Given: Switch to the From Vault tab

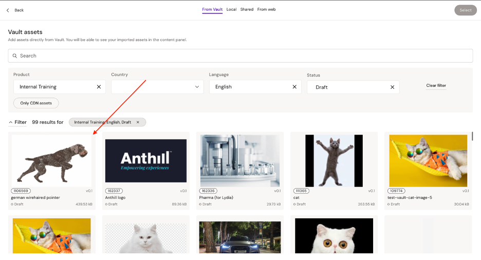Looking at the screenshot, I should coord(212,9).
